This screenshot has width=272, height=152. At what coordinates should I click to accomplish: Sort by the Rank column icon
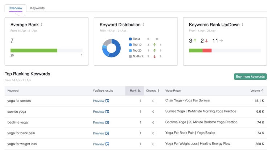pyautogui.click(x=139, y=91)
